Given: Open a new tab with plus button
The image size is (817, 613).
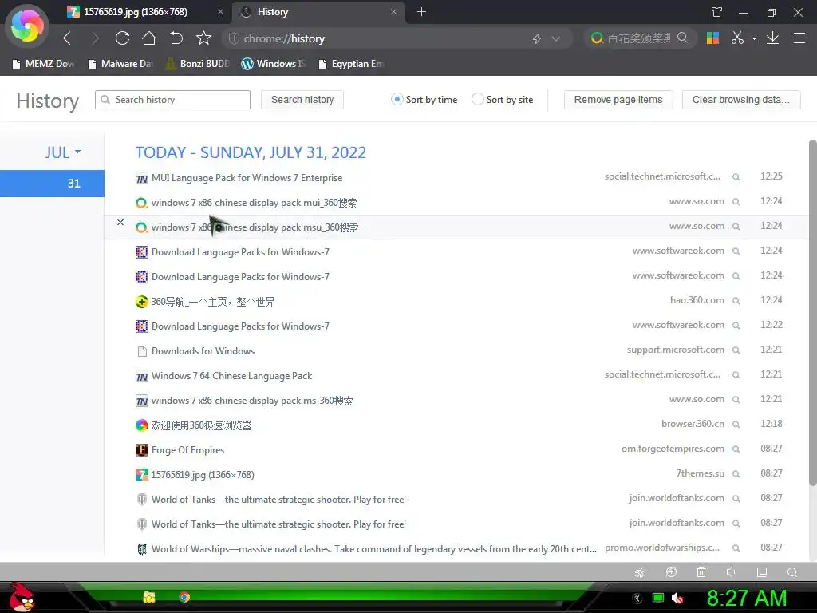Looking at the screenshot, I should coord(421,12).
